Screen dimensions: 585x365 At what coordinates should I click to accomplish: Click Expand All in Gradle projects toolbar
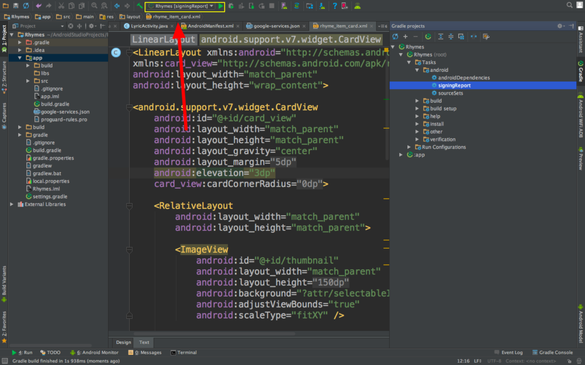tap(440, 36)
